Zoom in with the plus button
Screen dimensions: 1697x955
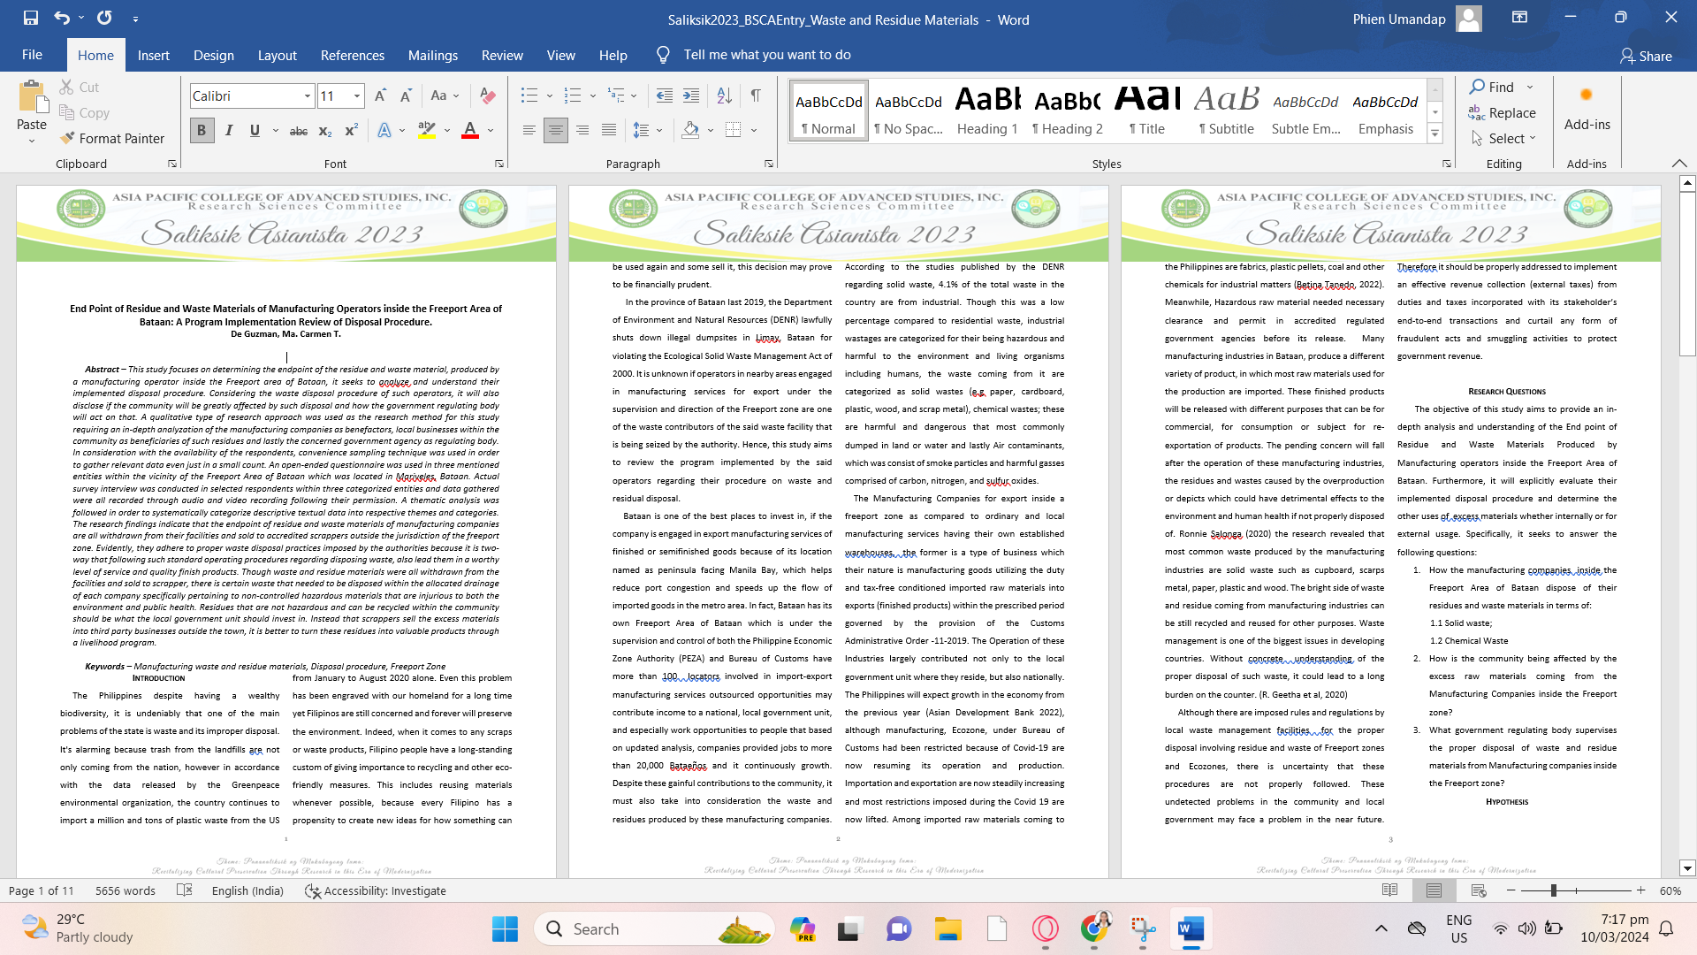point(1641,890)
